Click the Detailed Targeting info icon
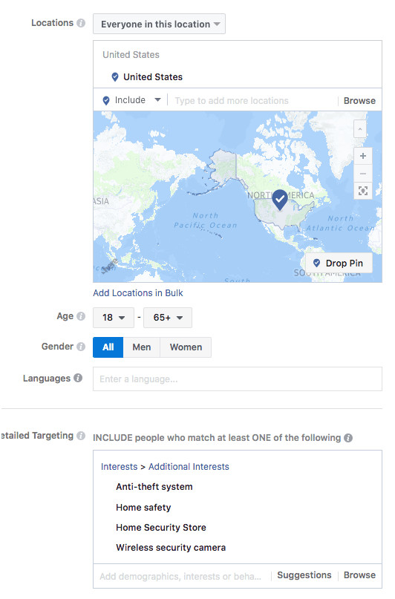Image resolution: width=395 pixels, height=599 pixels. pos(81,436)
